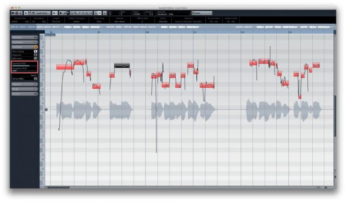Click the Hitpoints tab's right-side icon
This screenshot has width=346, height=202.
click(x=36, y=84)
